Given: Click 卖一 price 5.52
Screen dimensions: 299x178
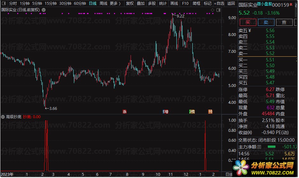Looking at the screenshot, I should (x=270, y=53).
